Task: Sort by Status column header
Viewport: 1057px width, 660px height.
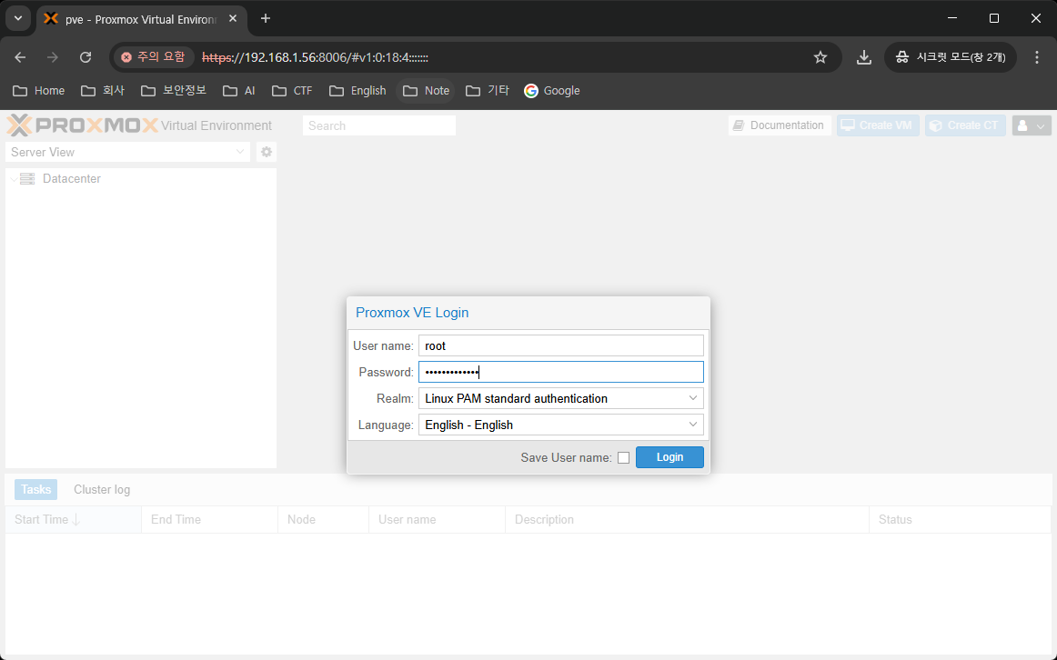Action: [x=960, y=520]
